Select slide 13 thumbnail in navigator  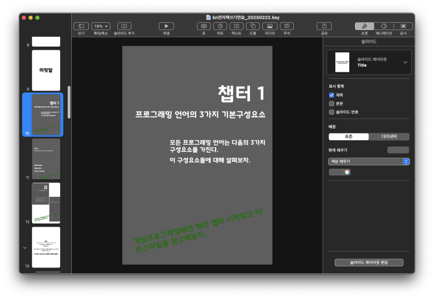pos(46,247)
